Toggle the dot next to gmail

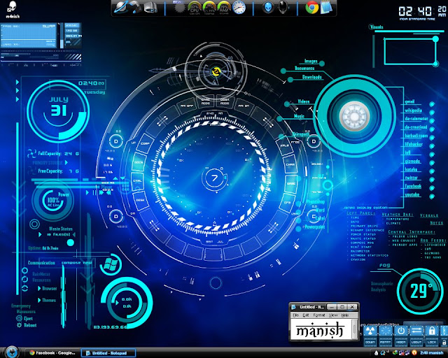click(432, 104)
